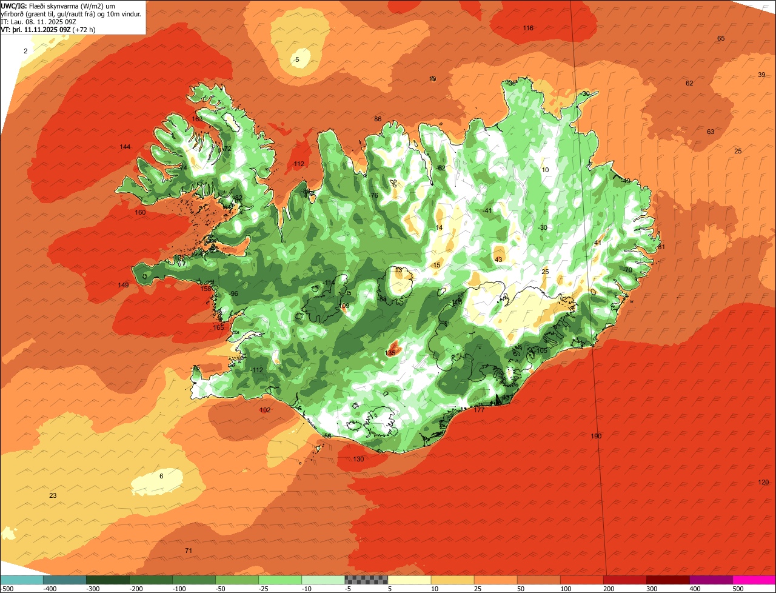Click the map value "149"
The width and height of the screenshot is (776, 593).
[123, 285]
